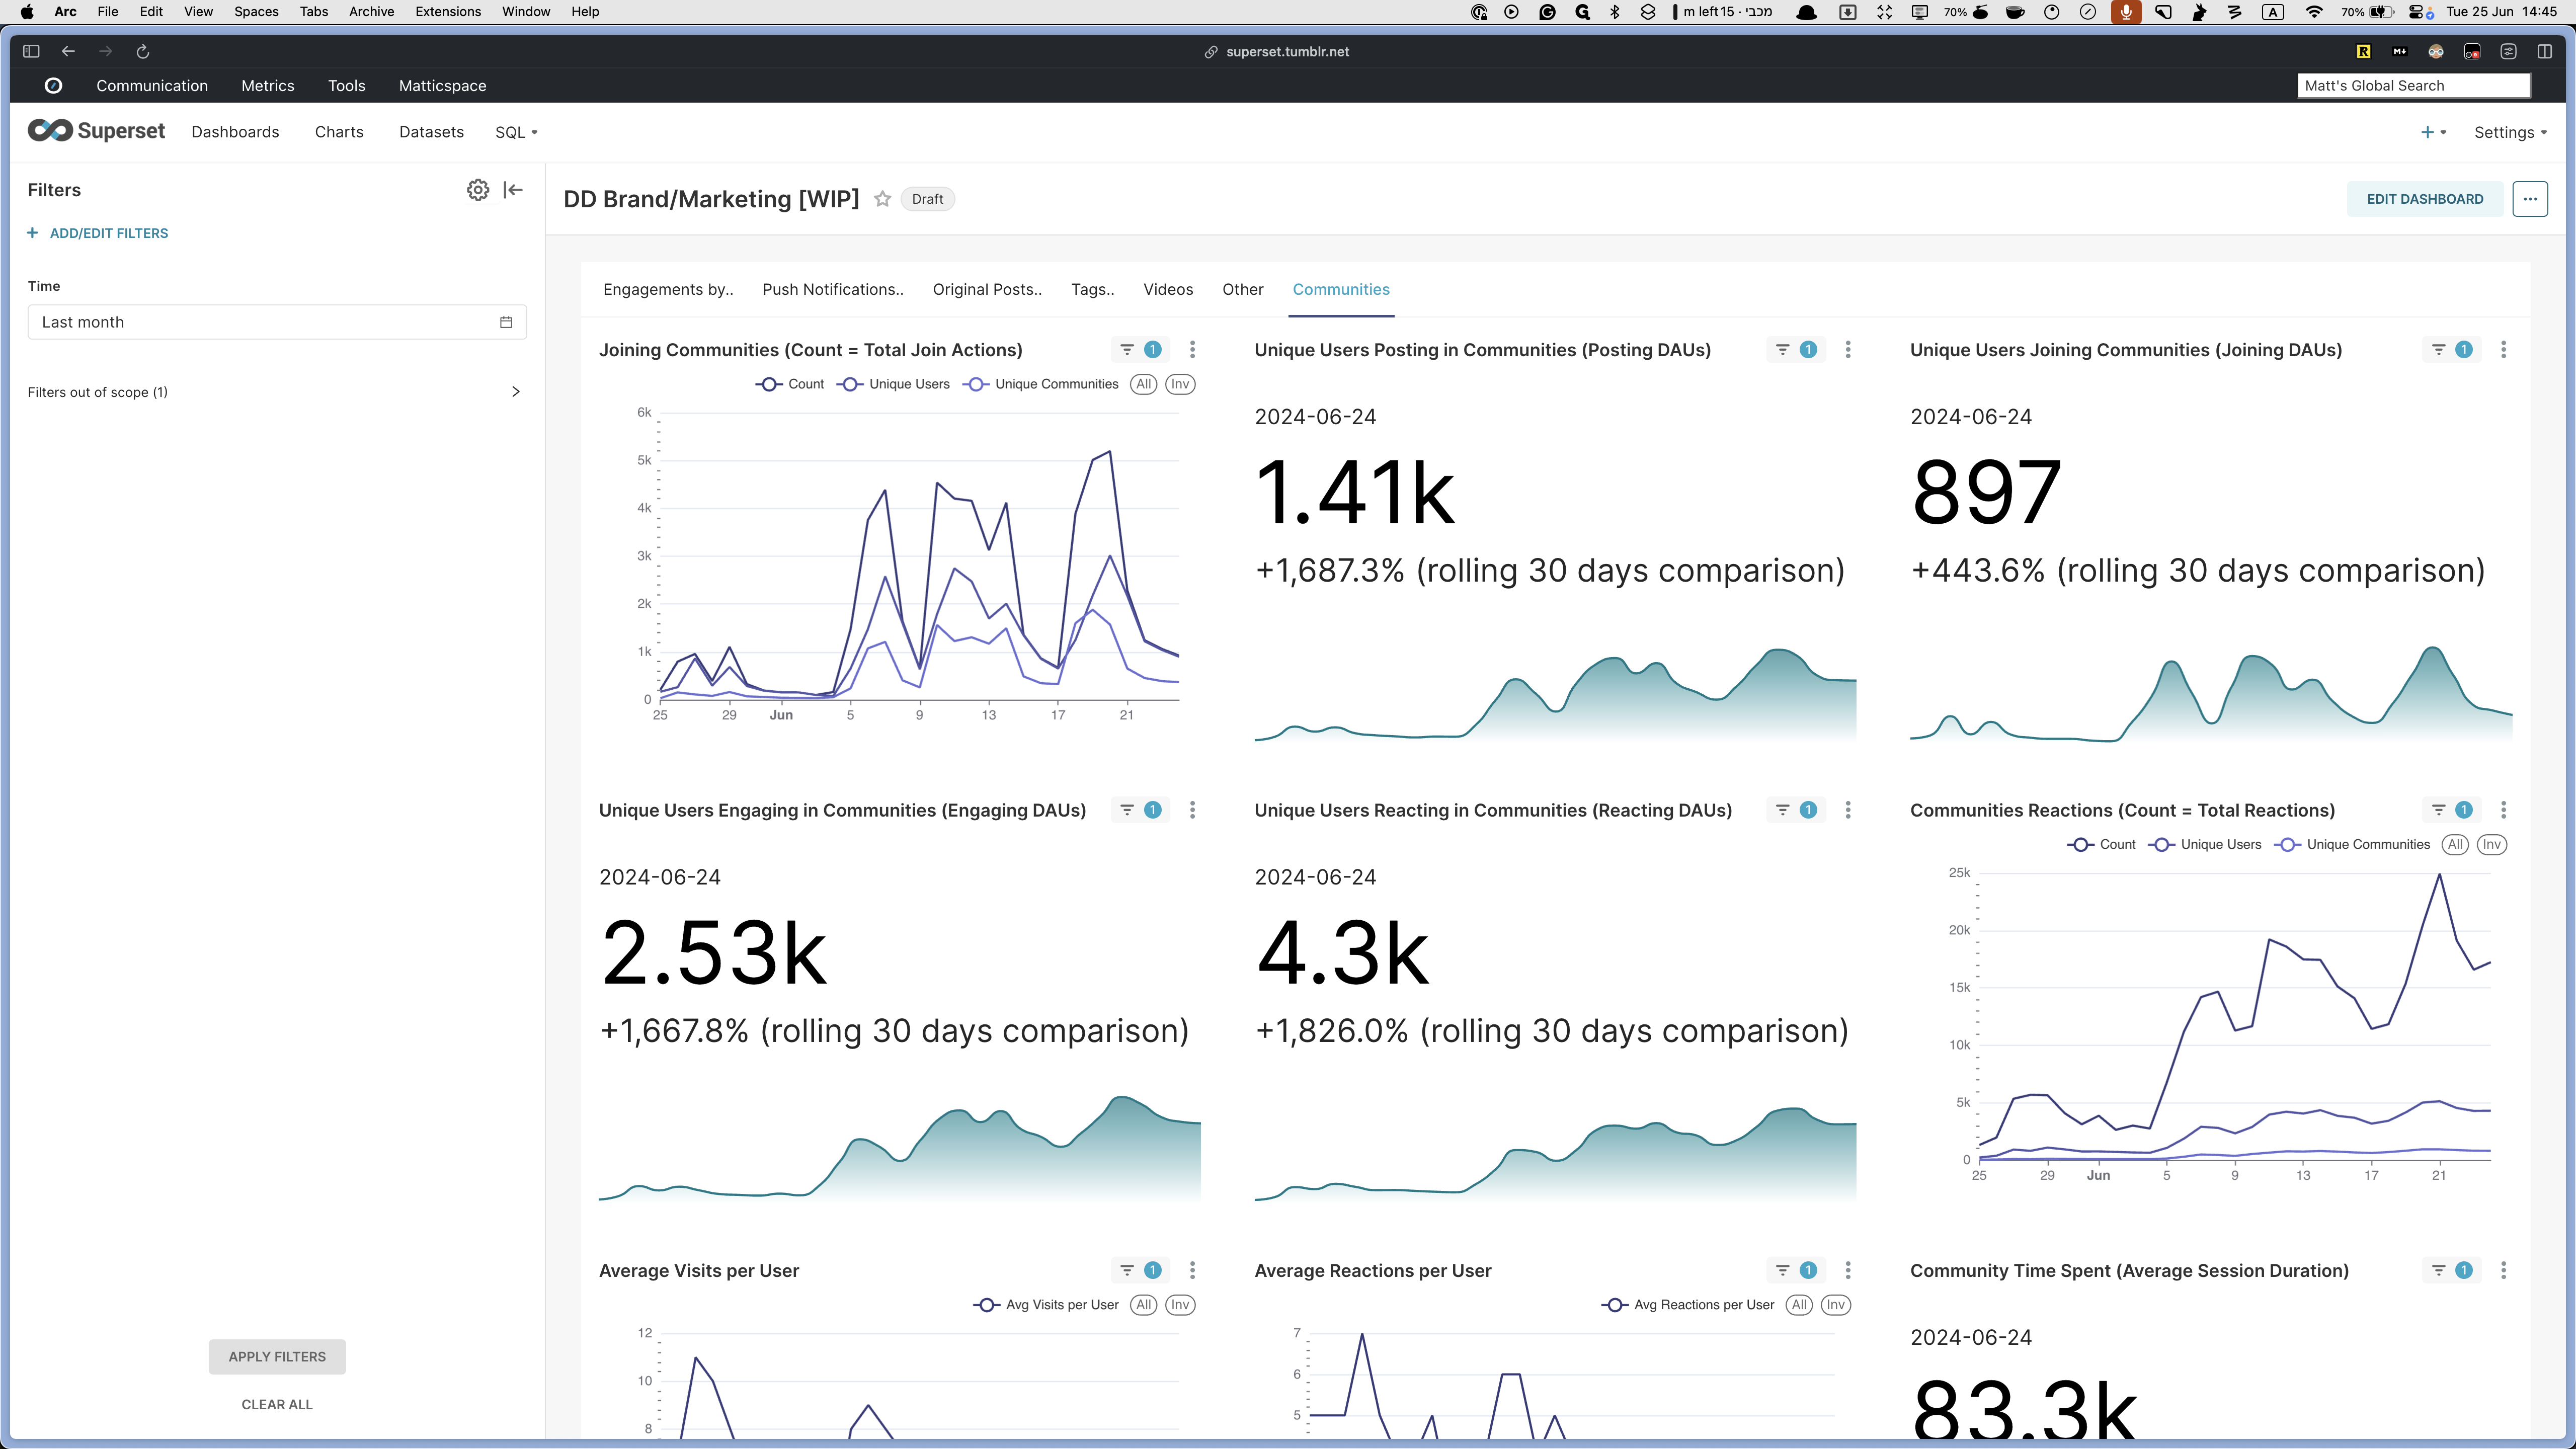This screenshot has height=1449, width=2576.
Task: Click EDIT DASHBOARD button
Action: [x=2424, y=199]
